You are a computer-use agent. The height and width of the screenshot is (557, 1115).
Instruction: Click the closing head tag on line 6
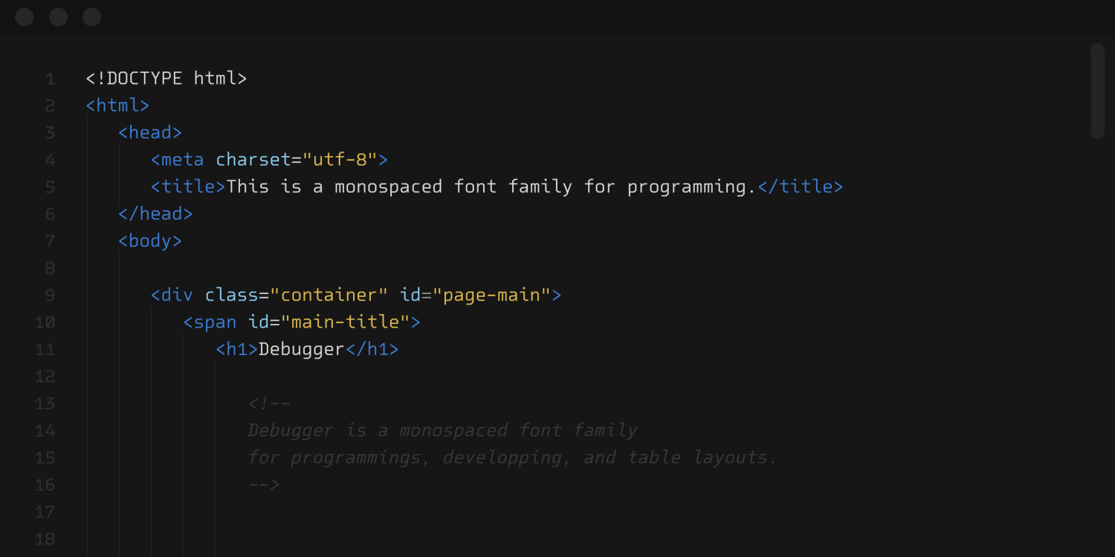click(155, 213)
